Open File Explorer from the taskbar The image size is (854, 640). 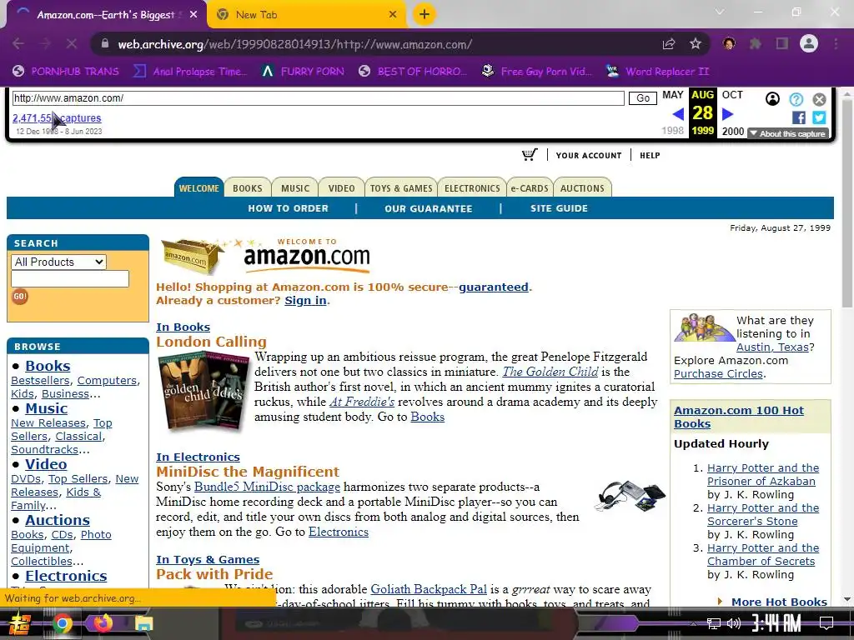[143, 623]
